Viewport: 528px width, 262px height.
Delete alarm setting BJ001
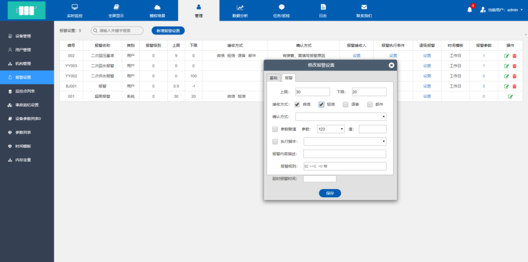tap(514, 86)
